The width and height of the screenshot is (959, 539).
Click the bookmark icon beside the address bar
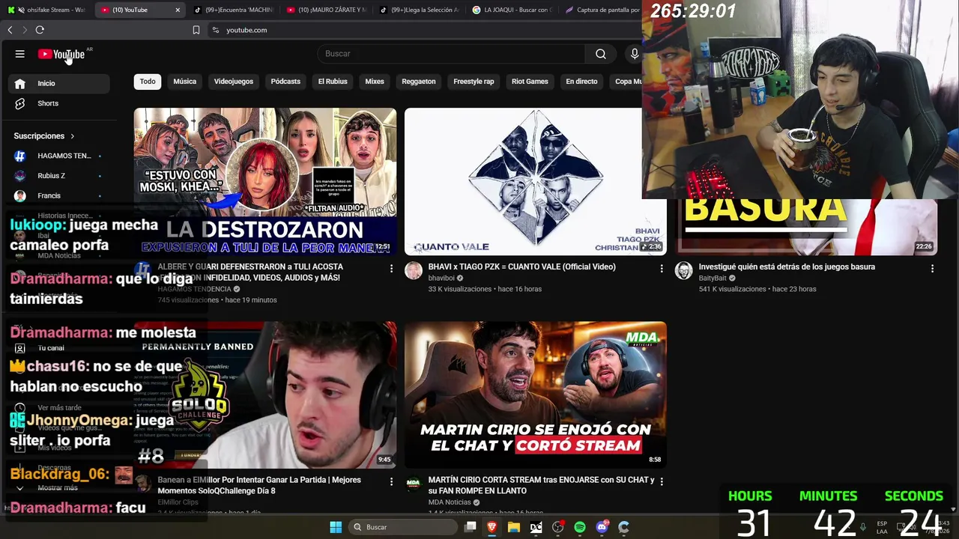(196, 30)
